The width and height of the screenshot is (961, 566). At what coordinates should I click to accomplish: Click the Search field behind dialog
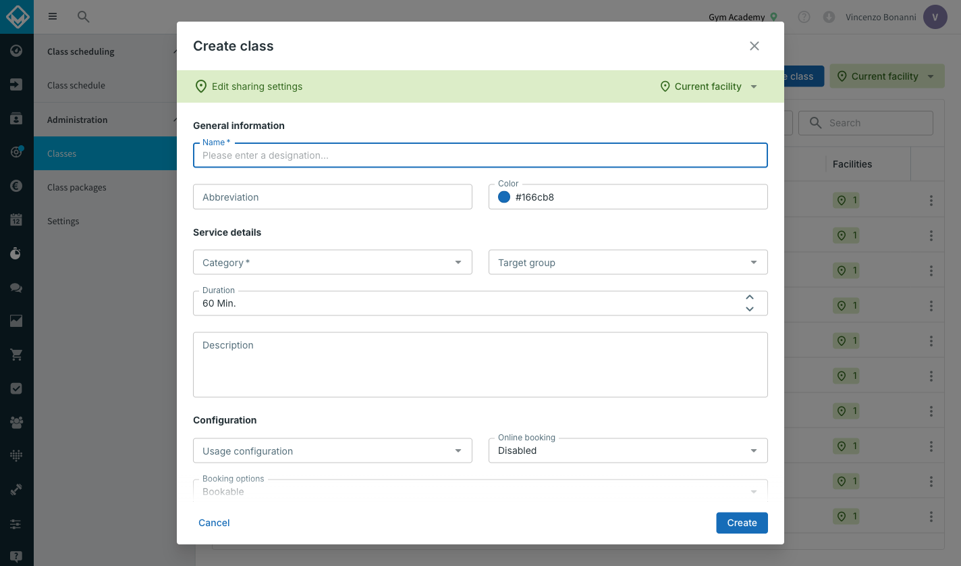(866, 123)
